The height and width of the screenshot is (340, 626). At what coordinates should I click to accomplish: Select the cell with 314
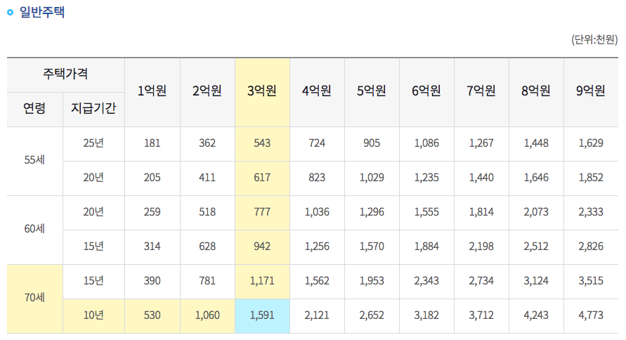[152, 247]
